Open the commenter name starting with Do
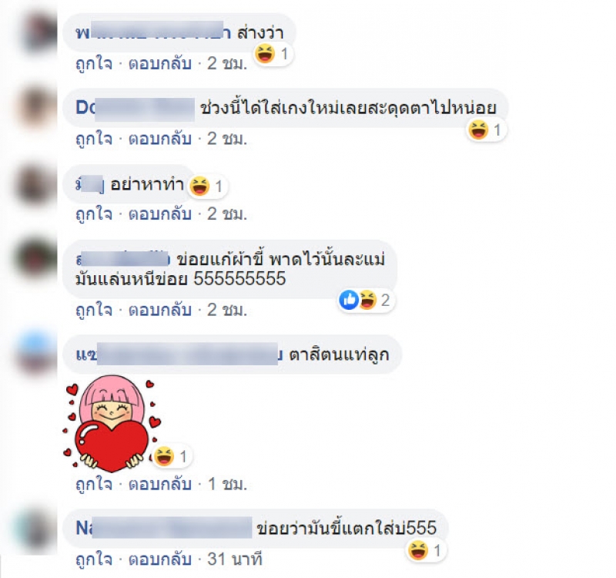Viewport: 616px width, 578px height. 136,108
